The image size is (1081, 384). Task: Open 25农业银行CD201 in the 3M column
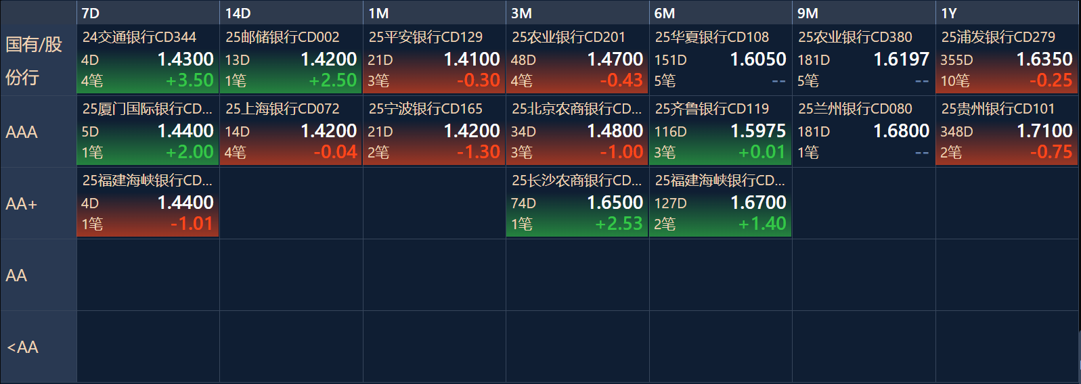coord(577,59)
